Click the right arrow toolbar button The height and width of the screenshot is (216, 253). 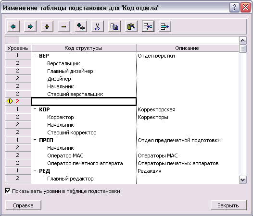(30, 26)
